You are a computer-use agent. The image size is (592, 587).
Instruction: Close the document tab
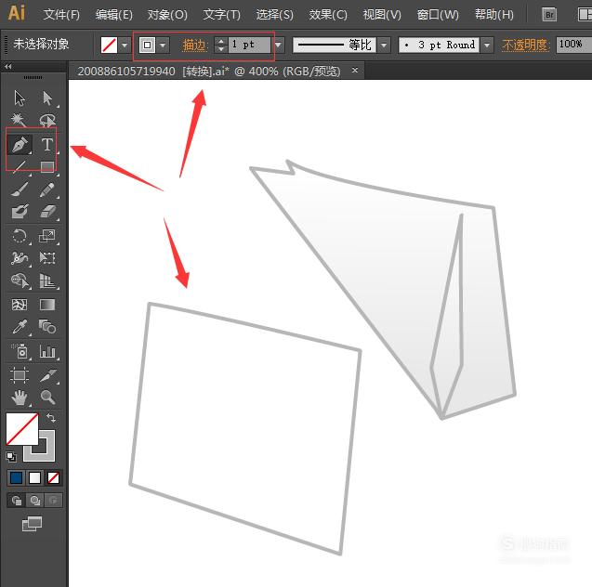[354, 71]
